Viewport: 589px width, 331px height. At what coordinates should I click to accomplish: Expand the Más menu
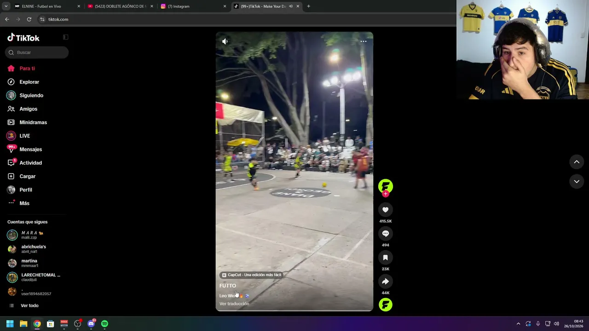pyautogui.click(x=24, y=203)
